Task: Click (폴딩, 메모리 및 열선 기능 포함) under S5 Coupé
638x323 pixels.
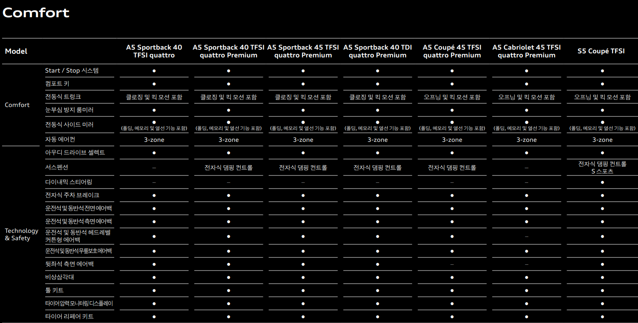Action: [x=602, y=128]
